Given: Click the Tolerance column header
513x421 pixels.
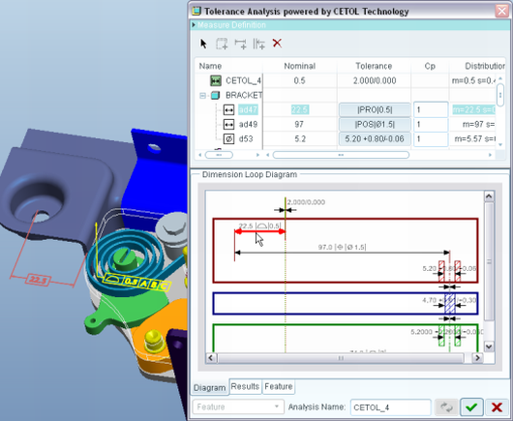Looking at the screenshot, I should click(374, 66).
